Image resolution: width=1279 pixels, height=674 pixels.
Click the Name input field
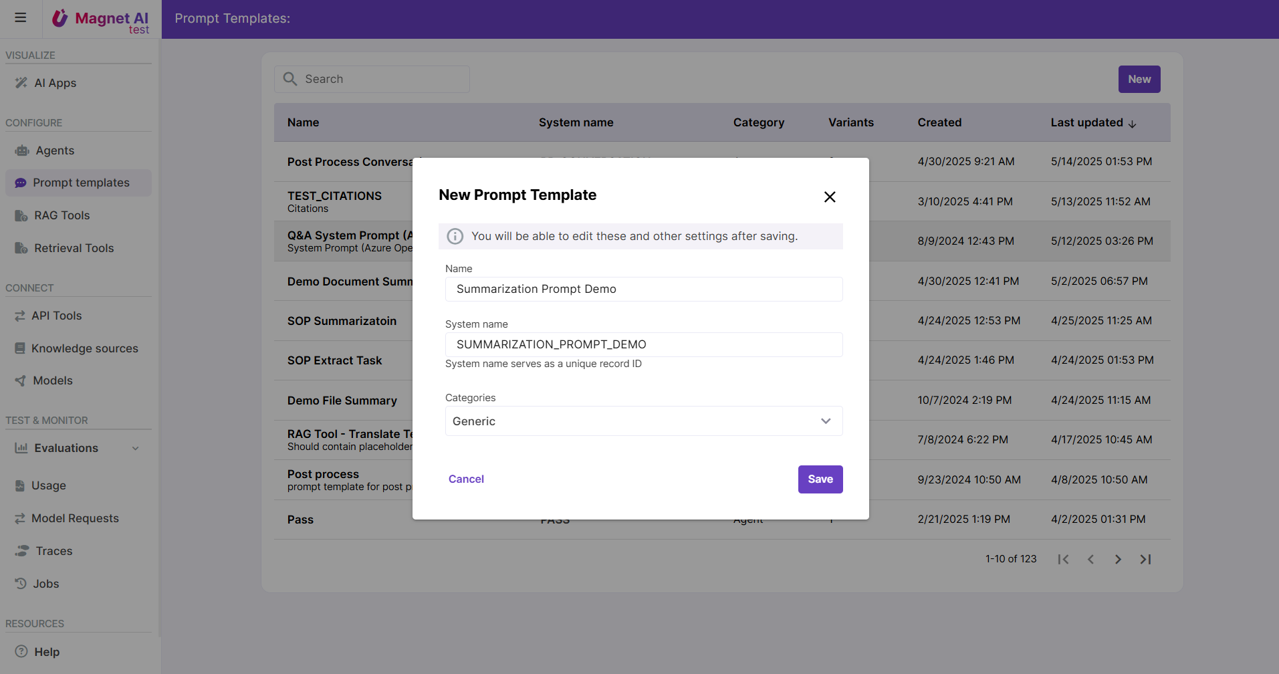pyautogui.click(x=643, y=289)
